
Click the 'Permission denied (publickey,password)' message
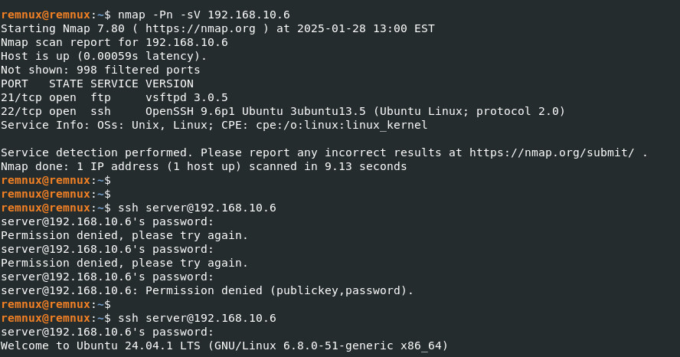tap(280, 290)
